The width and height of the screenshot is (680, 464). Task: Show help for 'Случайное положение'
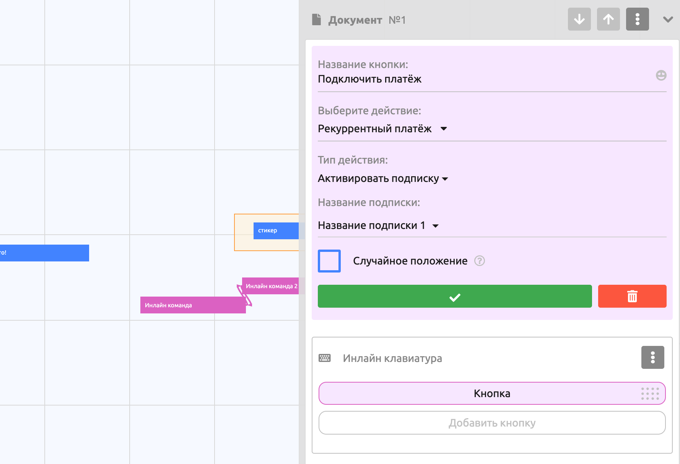[479, 261]
